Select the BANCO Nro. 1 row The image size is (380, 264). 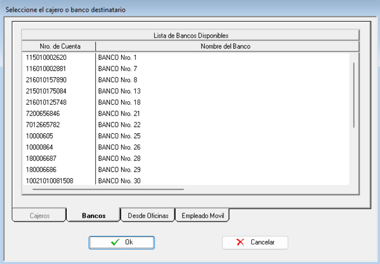(x=118, y=57)
